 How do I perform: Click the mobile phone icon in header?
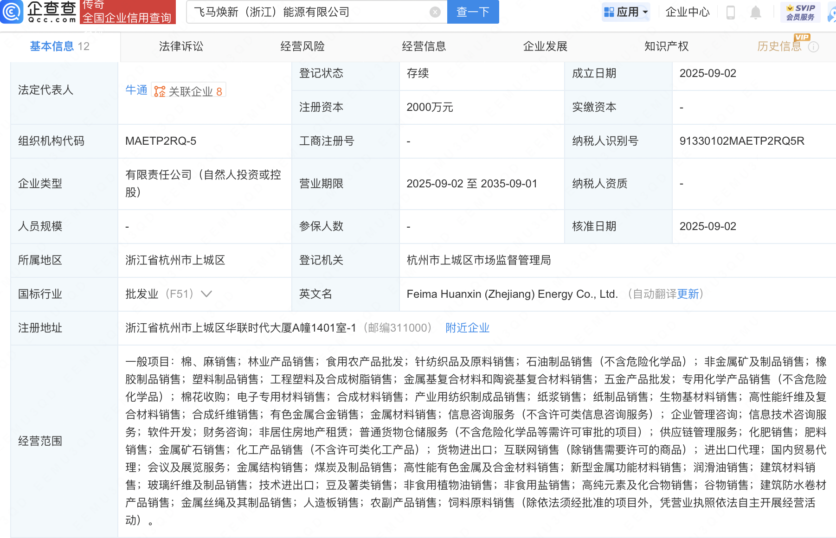point(730,12)
